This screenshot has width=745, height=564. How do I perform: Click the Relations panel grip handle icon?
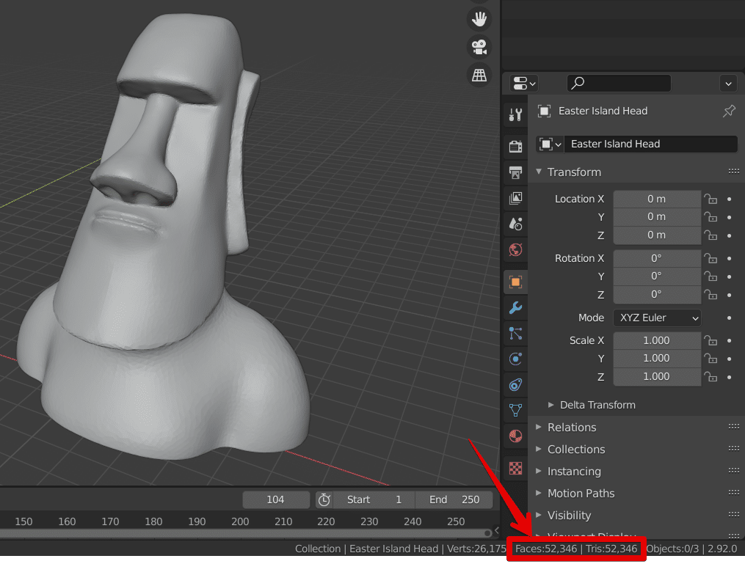pyautogui.click(x=733, y=427)
